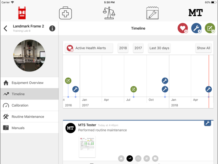Open the MT user profile logo
This screenshot has height=164, width=218.
(195, 13)
